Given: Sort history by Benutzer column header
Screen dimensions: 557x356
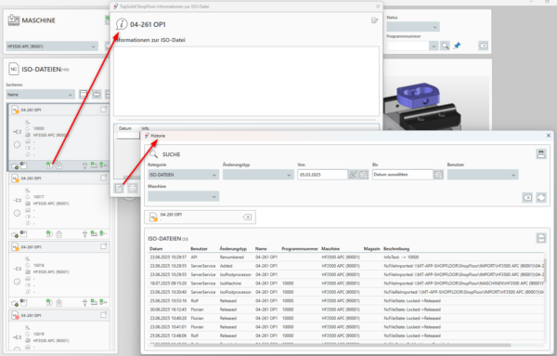Looking at the screenshot, I should tap(199, 248).
